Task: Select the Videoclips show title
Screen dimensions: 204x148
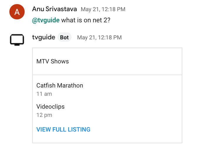Action: 50,106
